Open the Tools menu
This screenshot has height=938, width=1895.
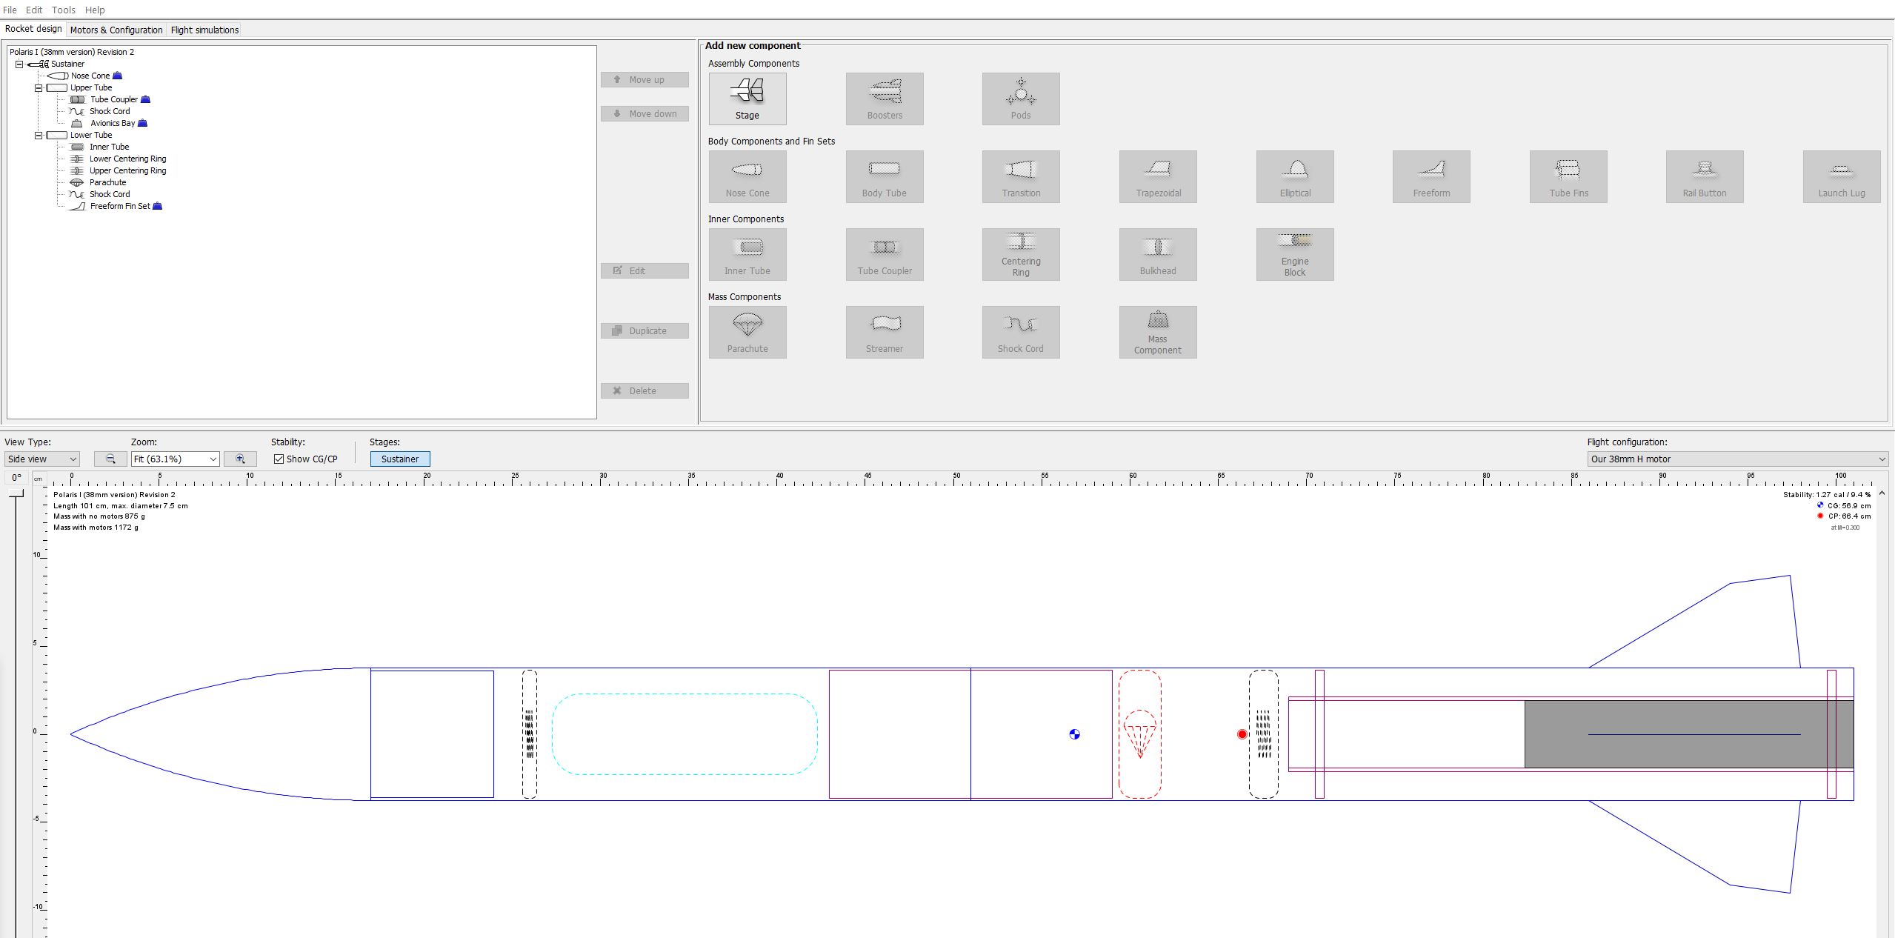pyautogui.click(x=63, y=10)
